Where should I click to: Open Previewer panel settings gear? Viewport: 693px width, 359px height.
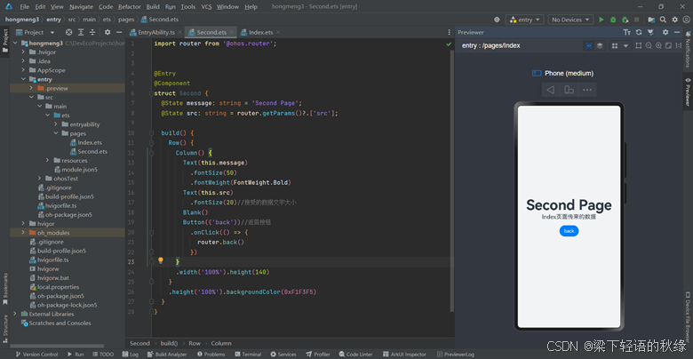point(665,32)
